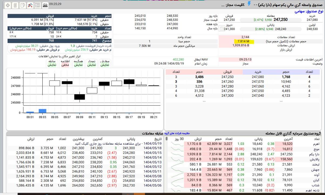
Task: Open the red-blue line chart icon
Action: click(30, 5)
